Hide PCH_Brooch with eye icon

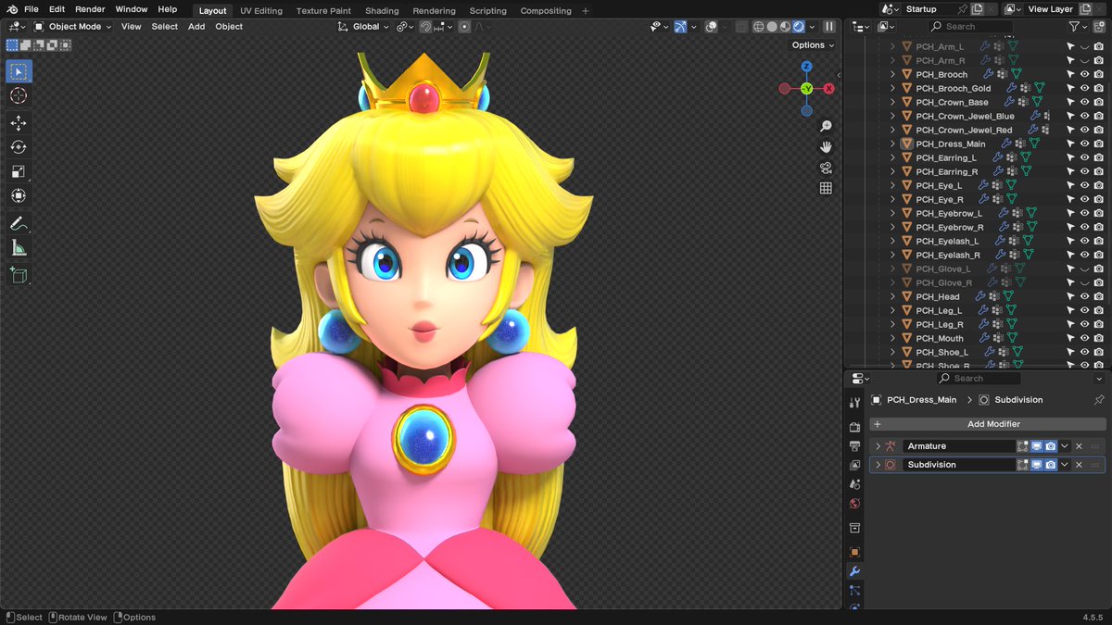[1084, 75]
